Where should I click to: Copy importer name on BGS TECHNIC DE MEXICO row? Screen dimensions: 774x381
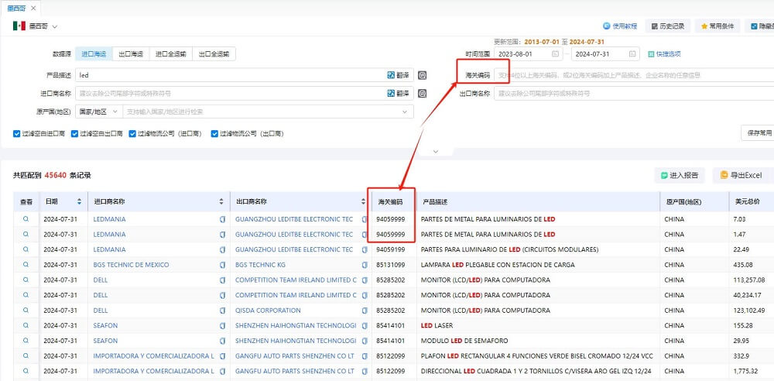coord(222,265)
